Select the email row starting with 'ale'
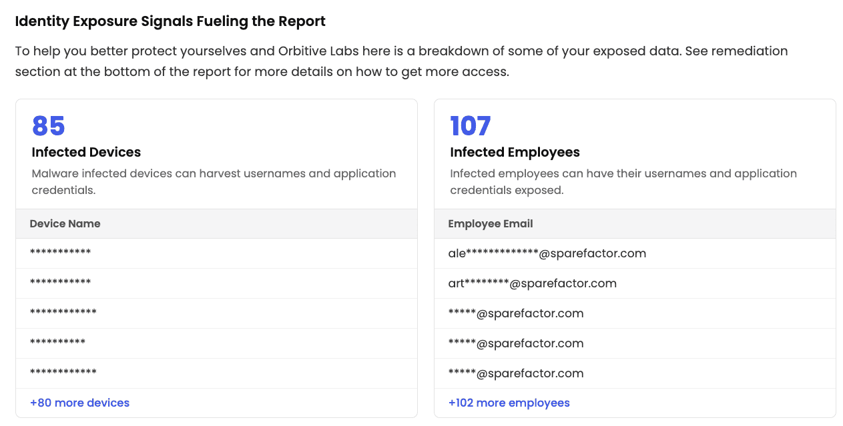 [547, 253]
